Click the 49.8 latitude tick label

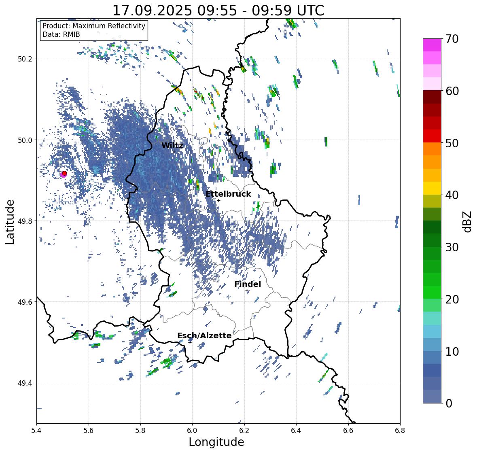point(25,221)
